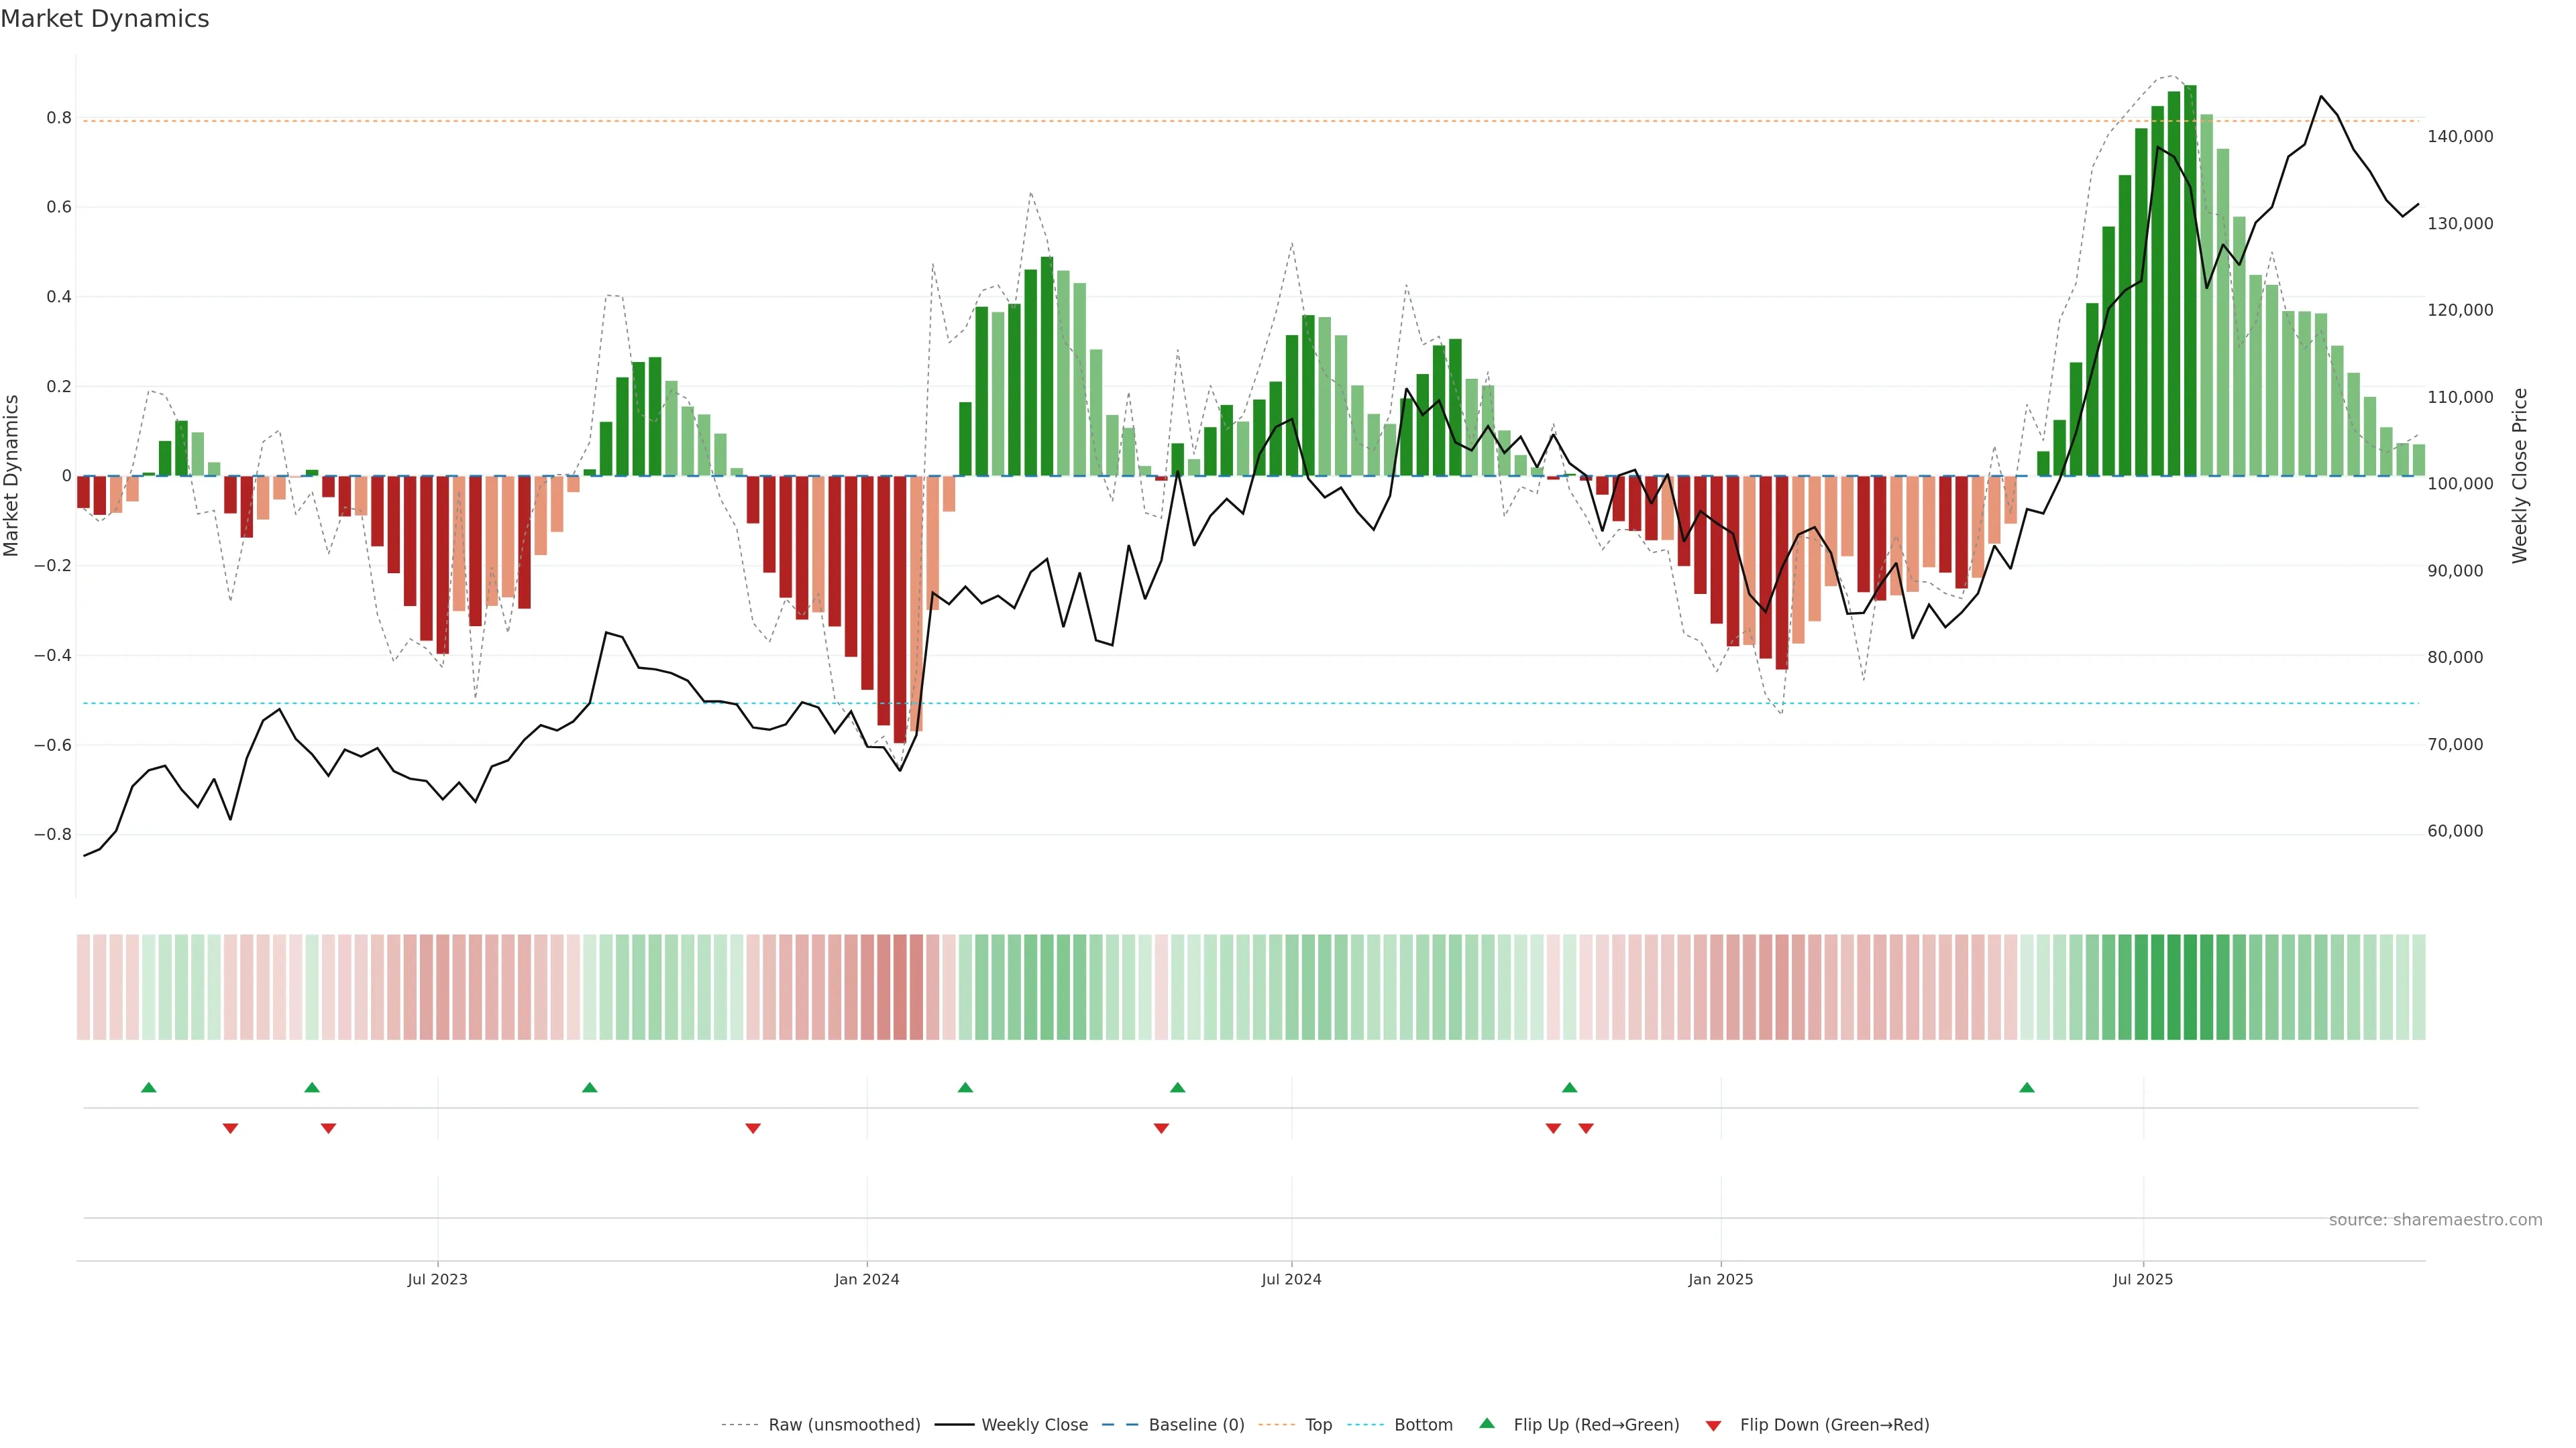Click the green Flip Up triangle in legend
The width and height of the screenshot is (2576, 1448).
tap(1487, 1423)
